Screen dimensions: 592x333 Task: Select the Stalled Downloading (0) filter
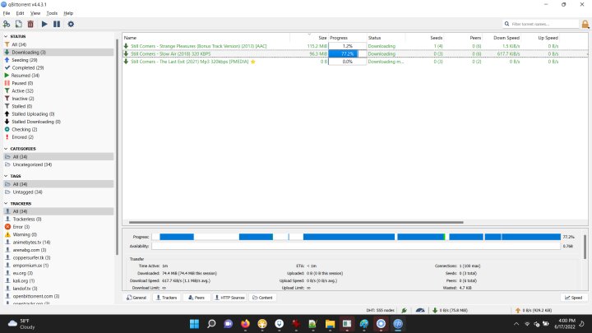pyautogui.click(x=58, y=122)
